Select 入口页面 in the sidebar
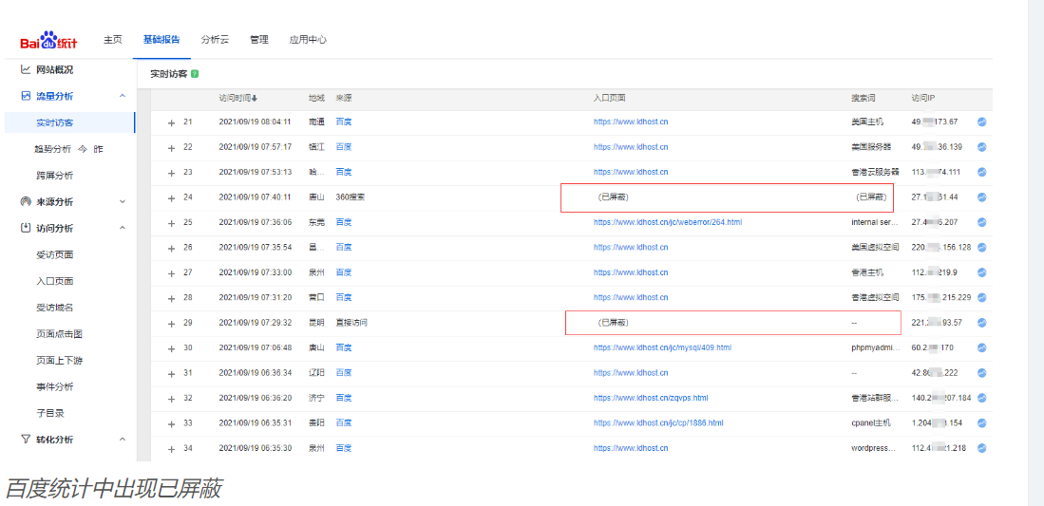This screenshot has height=506, width=1044. click(54, 281)
